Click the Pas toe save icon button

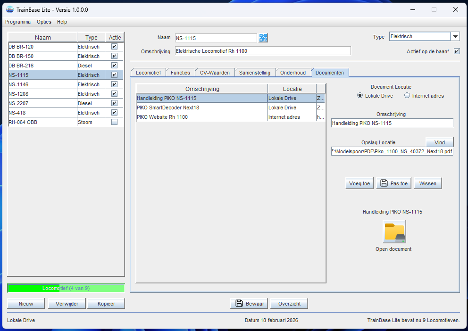coord(394,183)
